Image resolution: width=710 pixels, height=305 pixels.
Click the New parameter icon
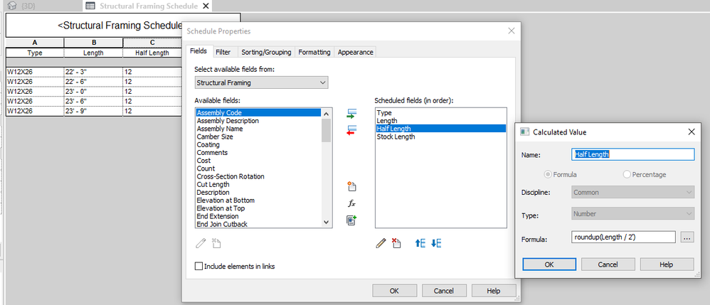coord(352,186)
